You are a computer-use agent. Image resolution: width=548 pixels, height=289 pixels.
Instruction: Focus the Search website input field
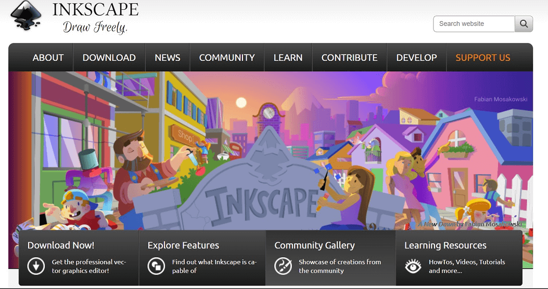474,24
